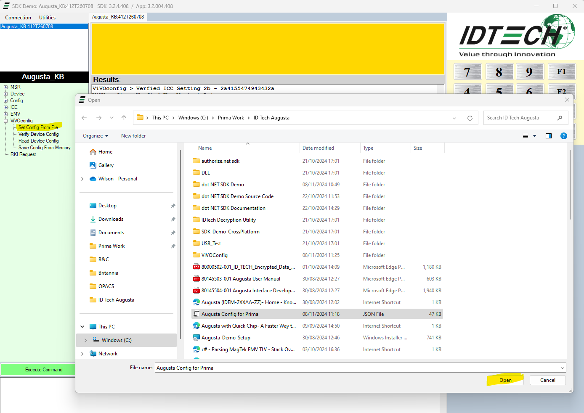This screenshot has height=413, width=584.
Task: Click the Cancel button
Action: [547, 380]
